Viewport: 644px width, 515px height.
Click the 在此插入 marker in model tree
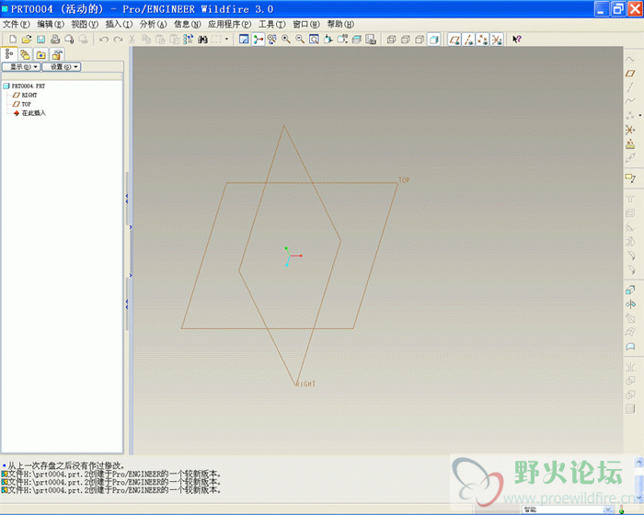pyautogui.click(x=29, y=113)
